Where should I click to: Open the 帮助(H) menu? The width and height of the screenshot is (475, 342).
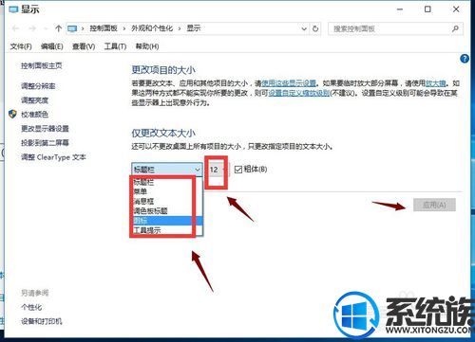(147, 46)
